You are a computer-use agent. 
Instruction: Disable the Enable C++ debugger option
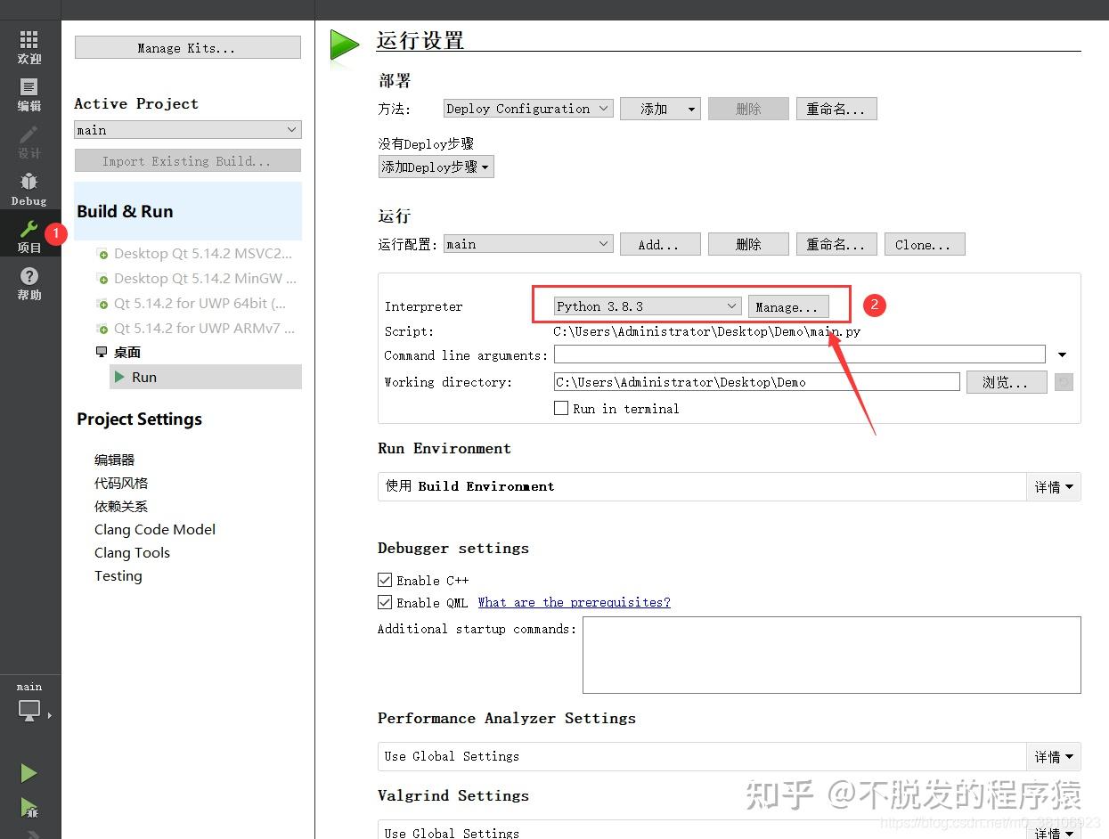[384, 580]
